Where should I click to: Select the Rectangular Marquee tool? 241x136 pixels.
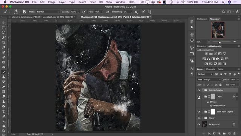tap(4, 28)
